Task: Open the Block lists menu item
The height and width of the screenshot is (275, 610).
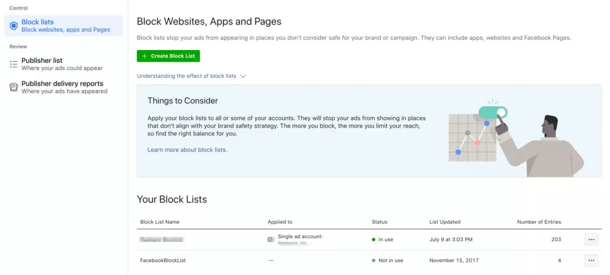Action: click(x=38, y=22)
